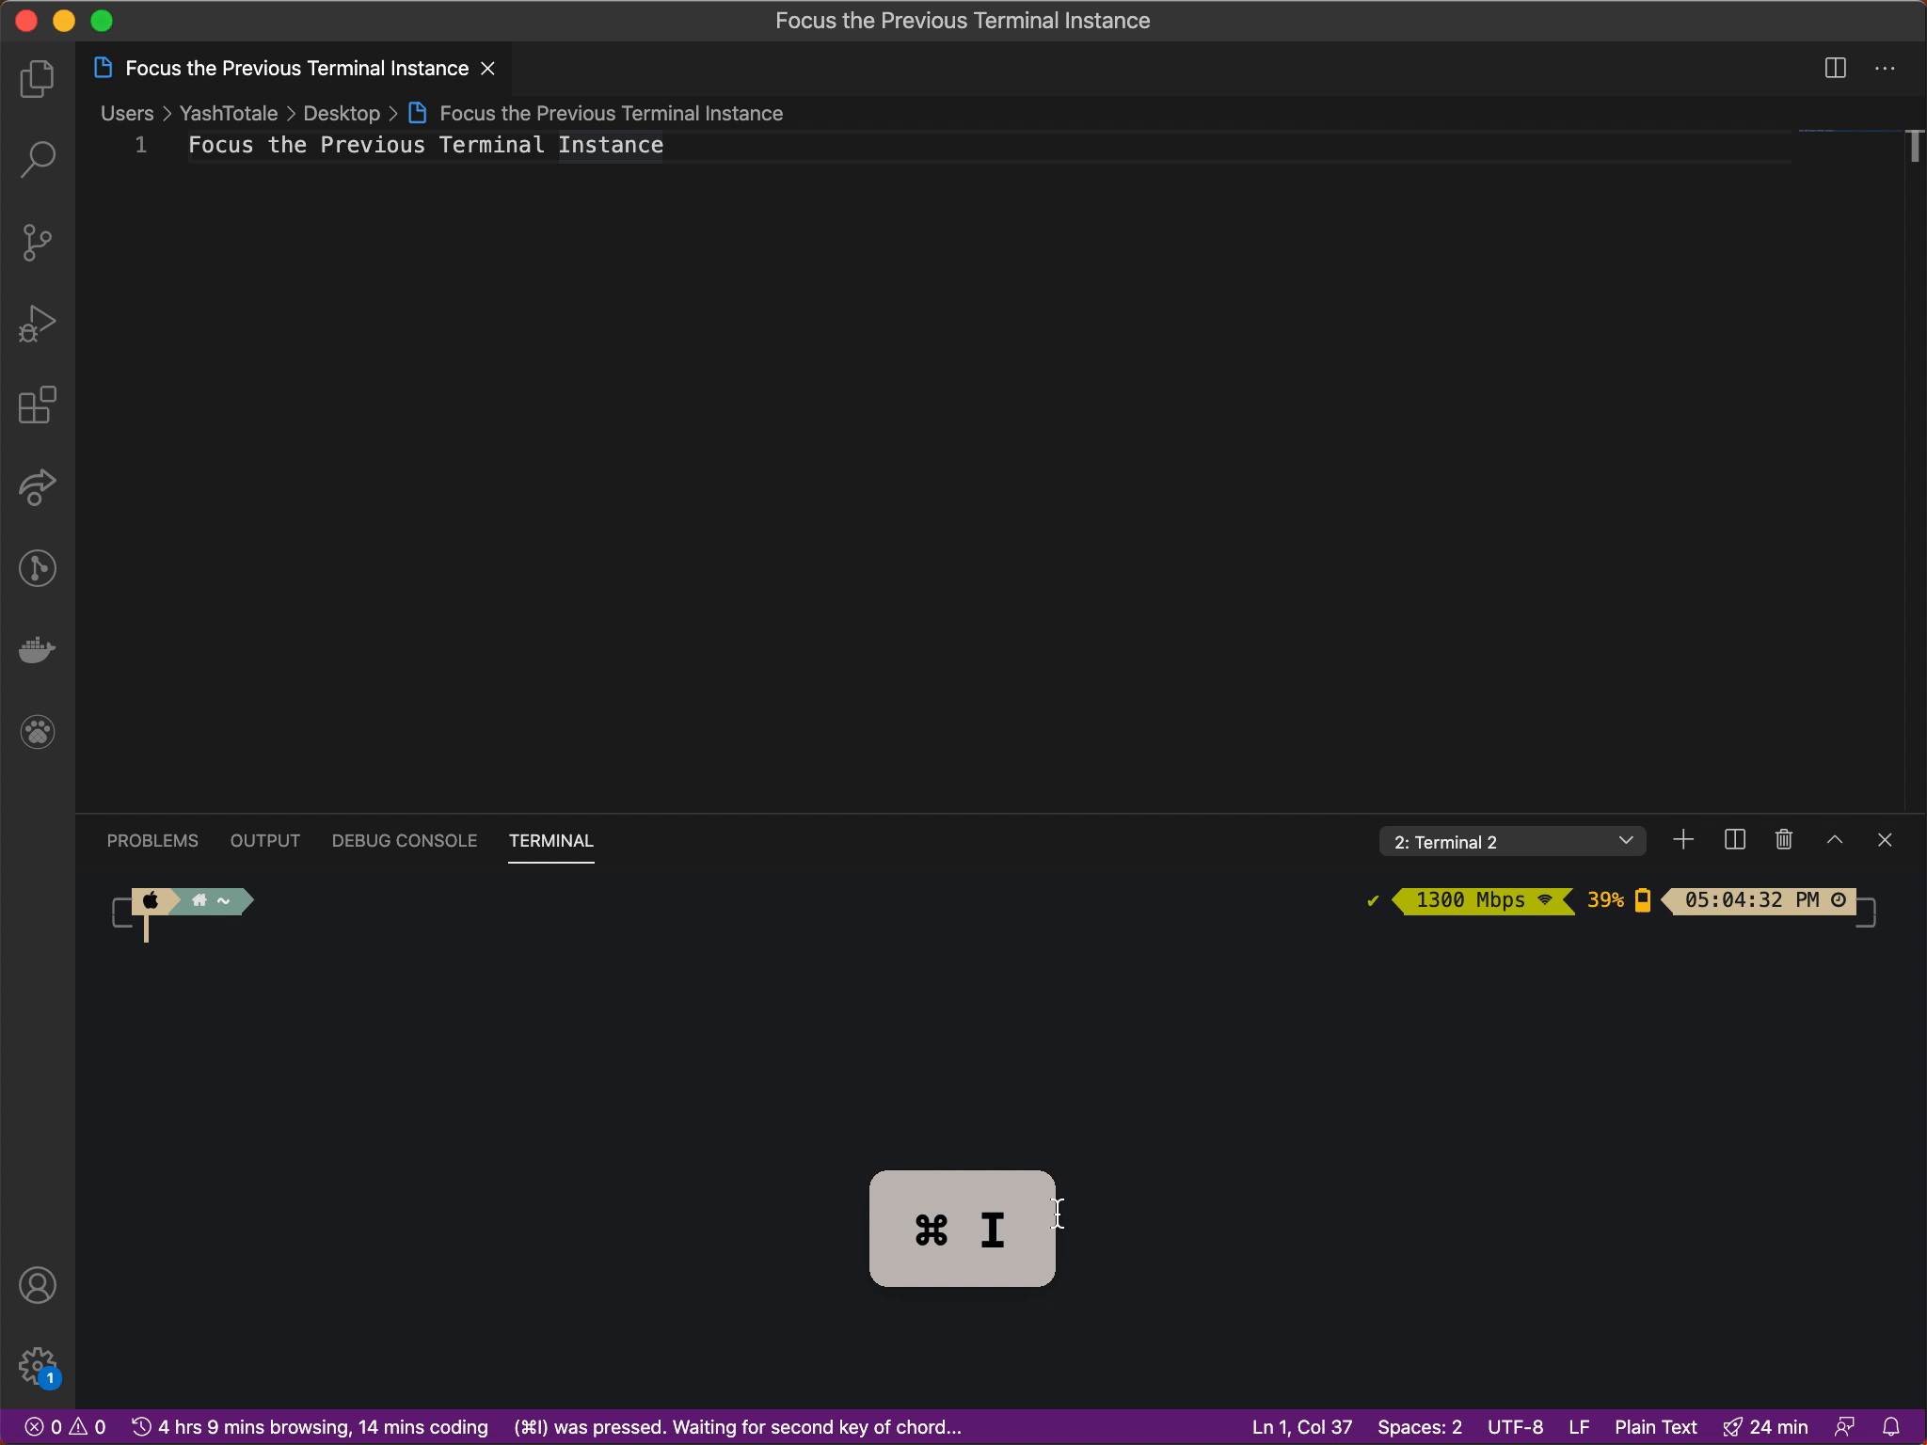Open the Manage gear menu

pos(37,1366)
